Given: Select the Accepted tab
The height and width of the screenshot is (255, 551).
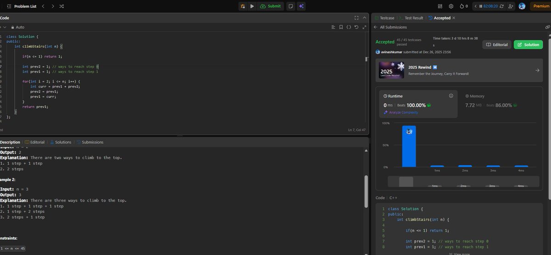Looking at the screenshot, I should coord(439,18).
